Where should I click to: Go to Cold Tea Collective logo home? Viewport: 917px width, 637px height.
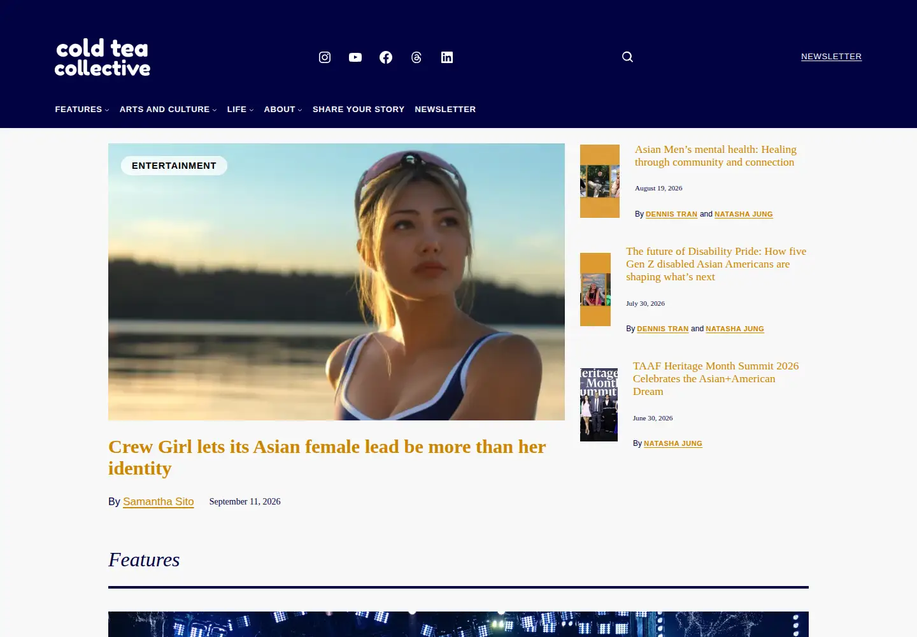pyautogui.click(x=103, y=57)
